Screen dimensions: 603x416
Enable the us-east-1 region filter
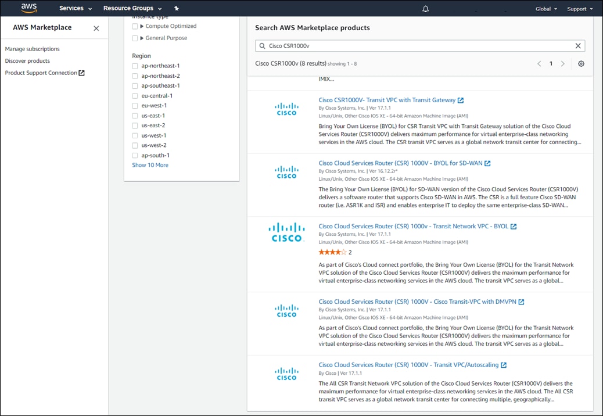135,116
